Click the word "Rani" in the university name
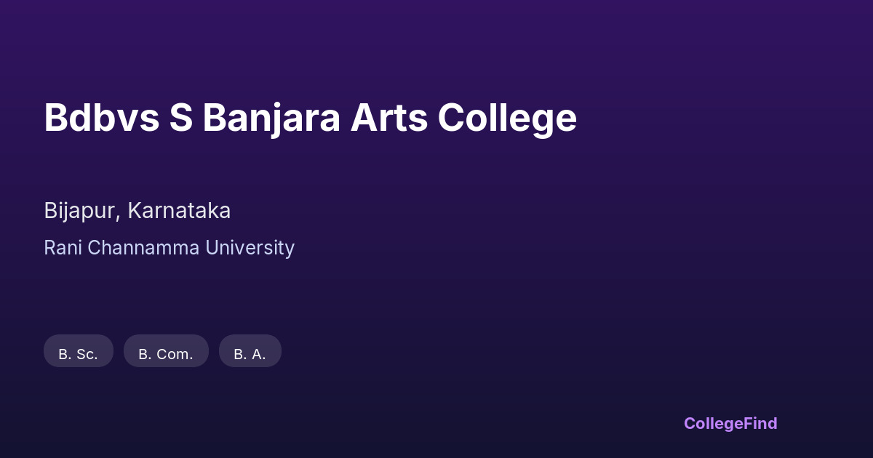The width and height of the screenshot is (873, 458). [63, 248]
